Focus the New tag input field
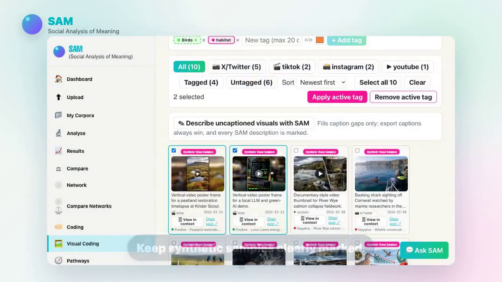The width and height of the screenshot is (502, 282). pyautogui.click(x=272, y=40)
